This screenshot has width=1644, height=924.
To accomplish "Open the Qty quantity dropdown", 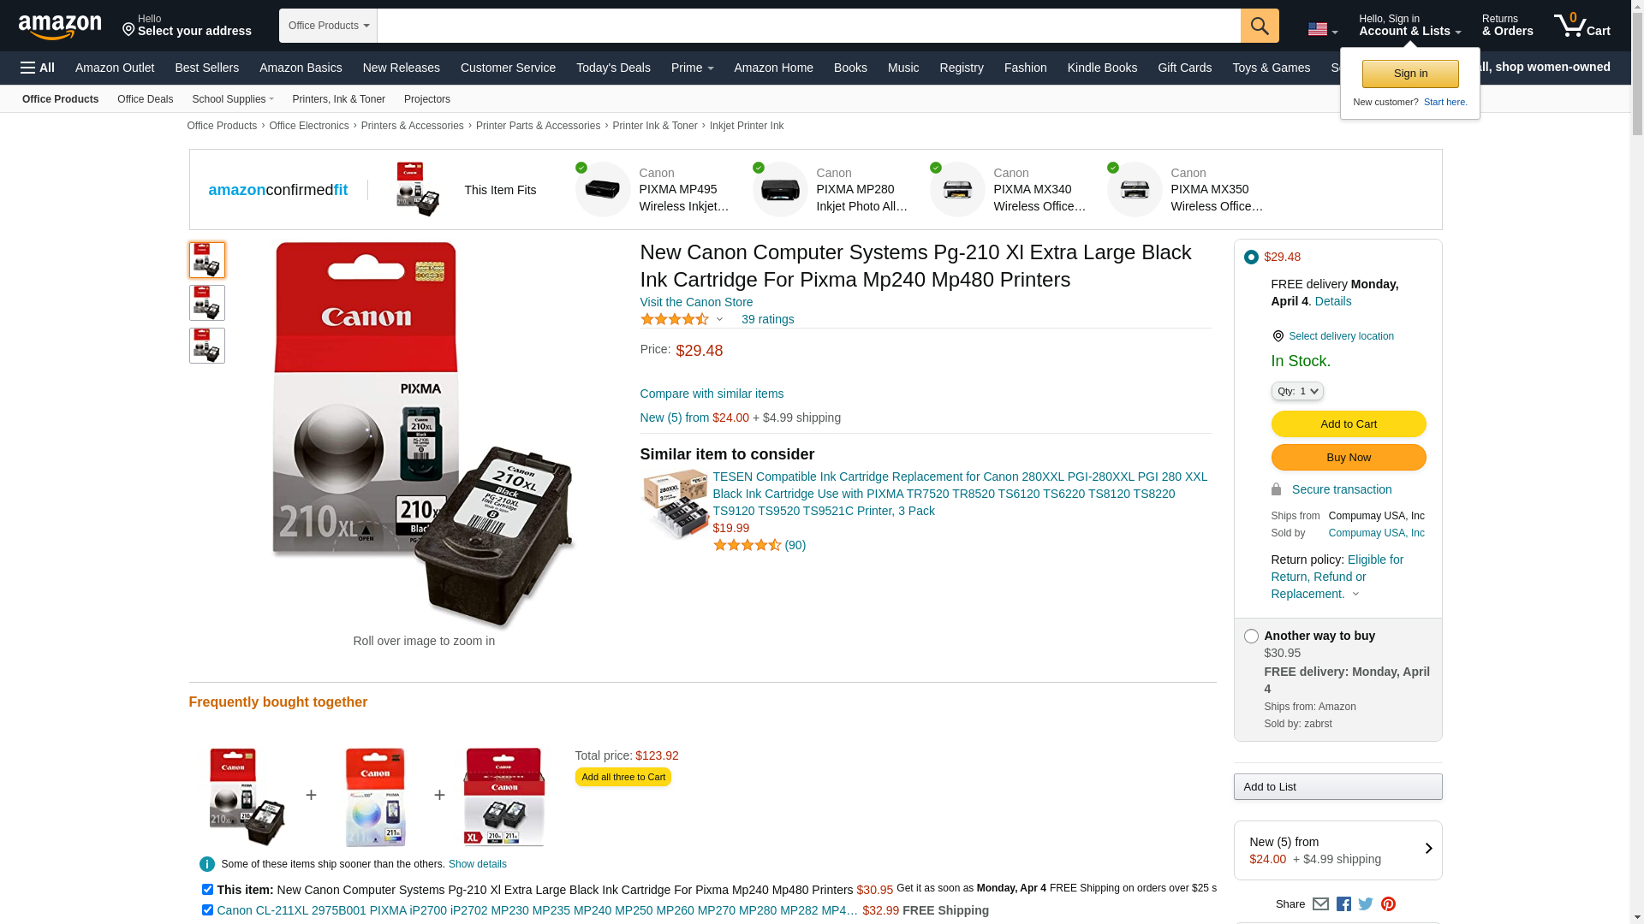I will tap(1297, 391).
